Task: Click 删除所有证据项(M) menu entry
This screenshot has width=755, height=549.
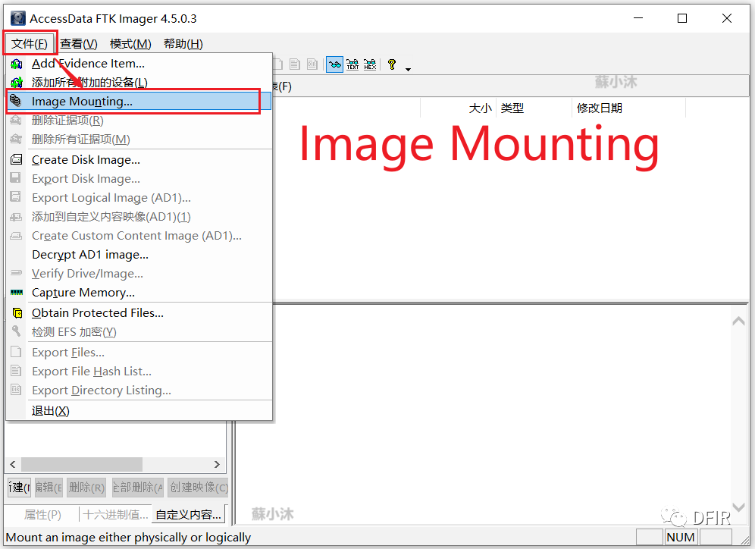Action: click(x=139, y=140)
